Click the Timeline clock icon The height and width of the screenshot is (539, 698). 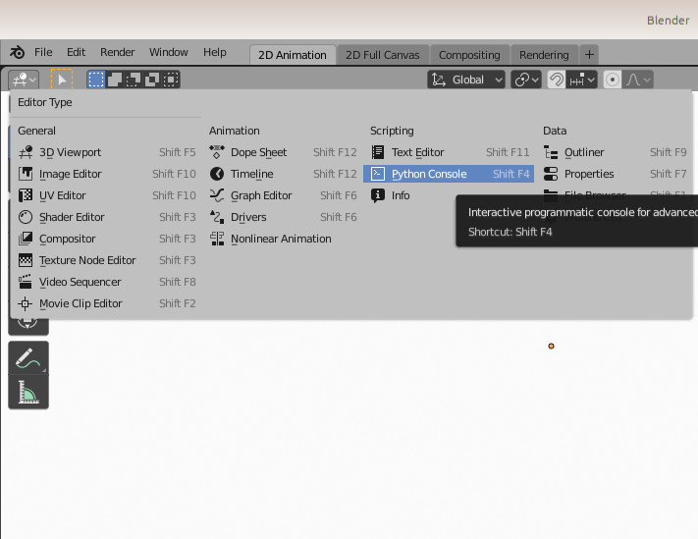coord(217,174)
